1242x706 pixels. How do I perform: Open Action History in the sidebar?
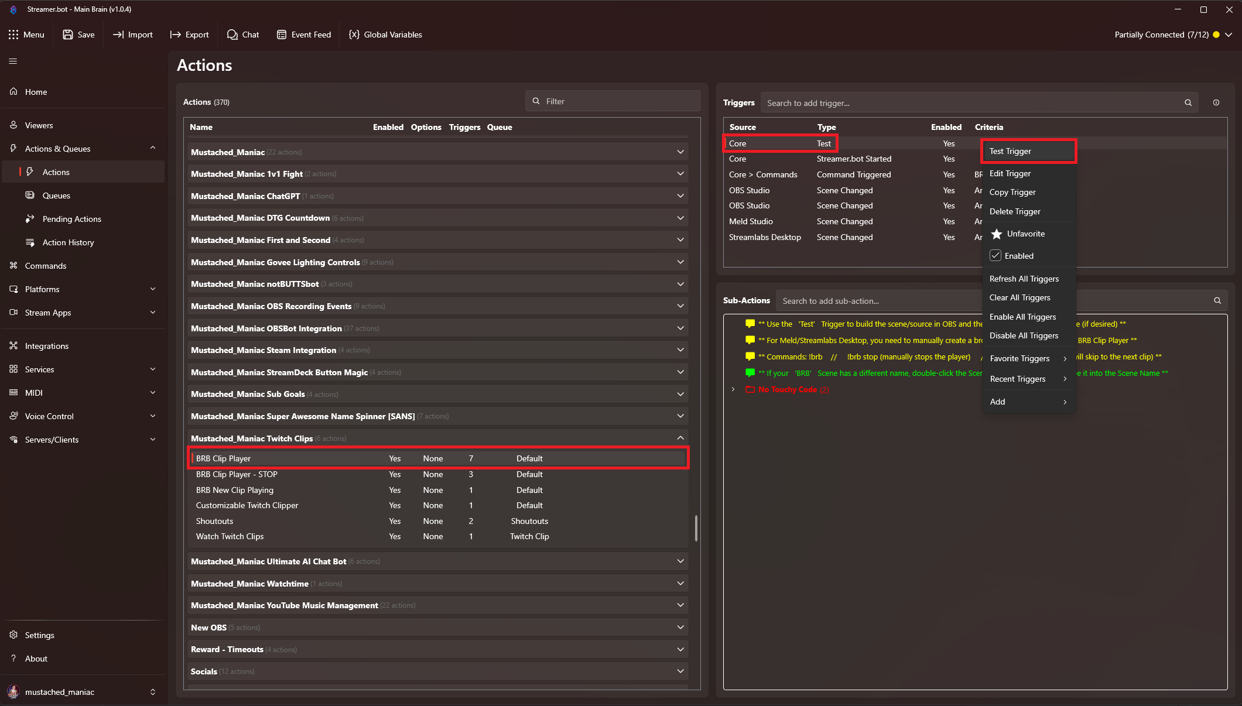pyautogui.click(x=68, y=242)
